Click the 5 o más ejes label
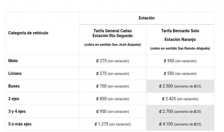 coord(20,124)
